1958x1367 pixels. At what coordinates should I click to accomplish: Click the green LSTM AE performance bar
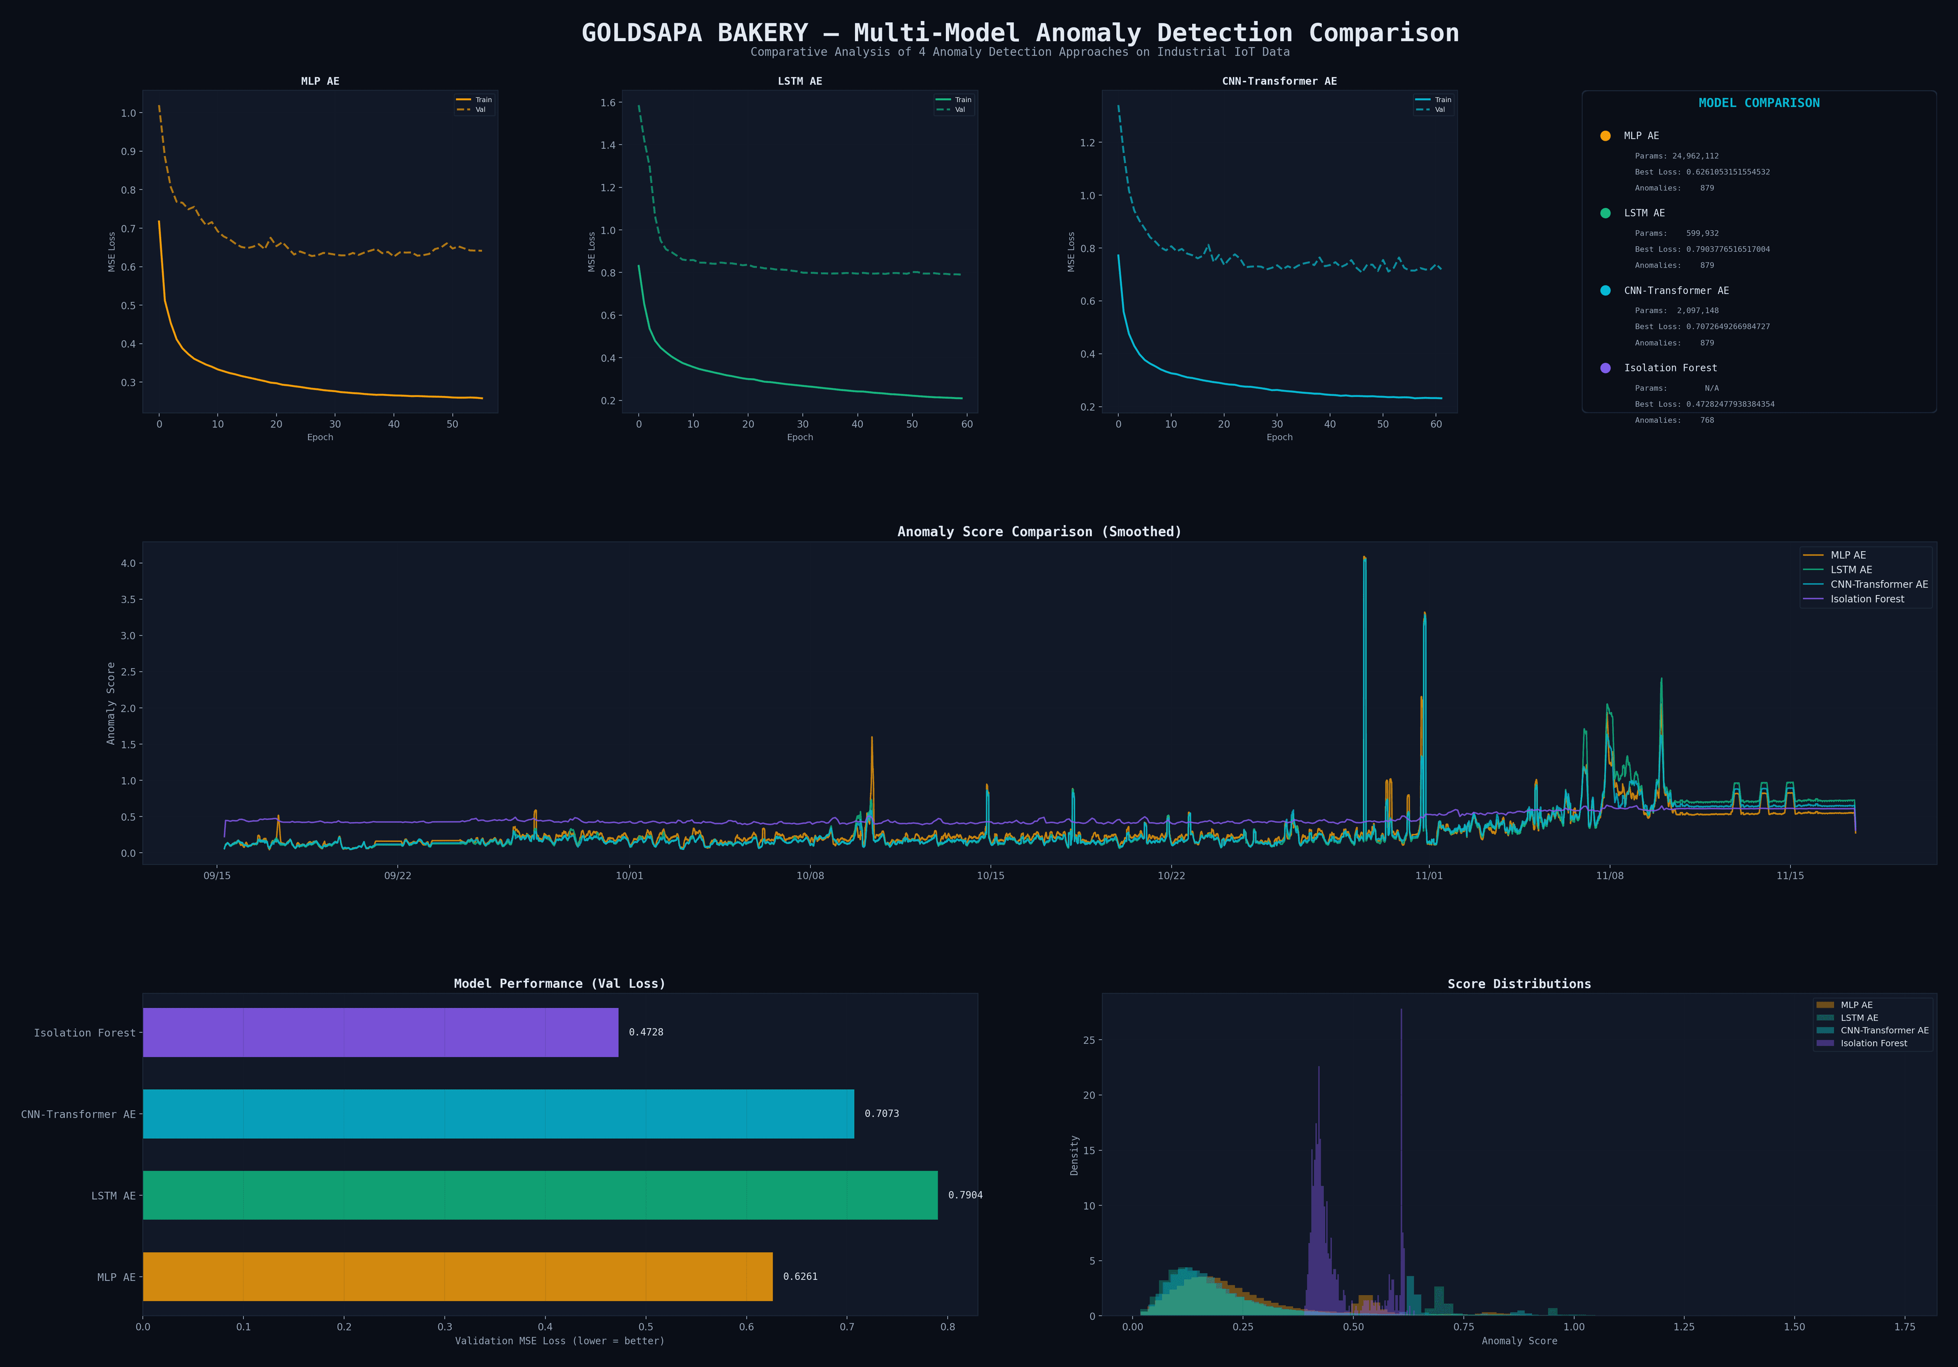click(540, 1195)
